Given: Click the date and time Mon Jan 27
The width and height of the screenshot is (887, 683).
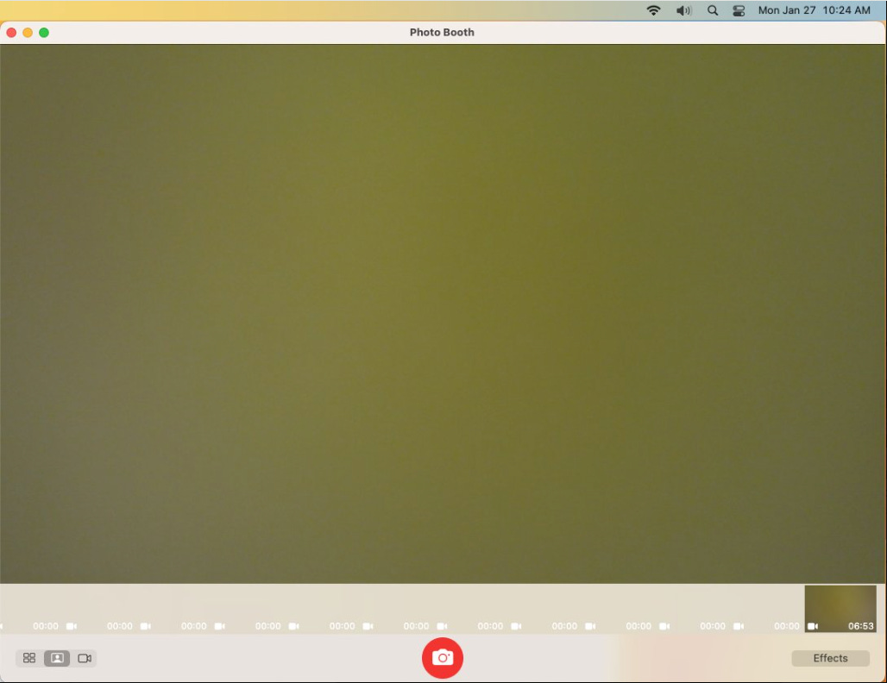Looking at the screenshot, I should click(x=814, y=10).
